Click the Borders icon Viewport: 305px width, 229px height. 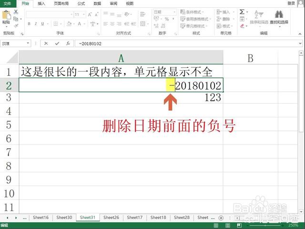(56, 24)
